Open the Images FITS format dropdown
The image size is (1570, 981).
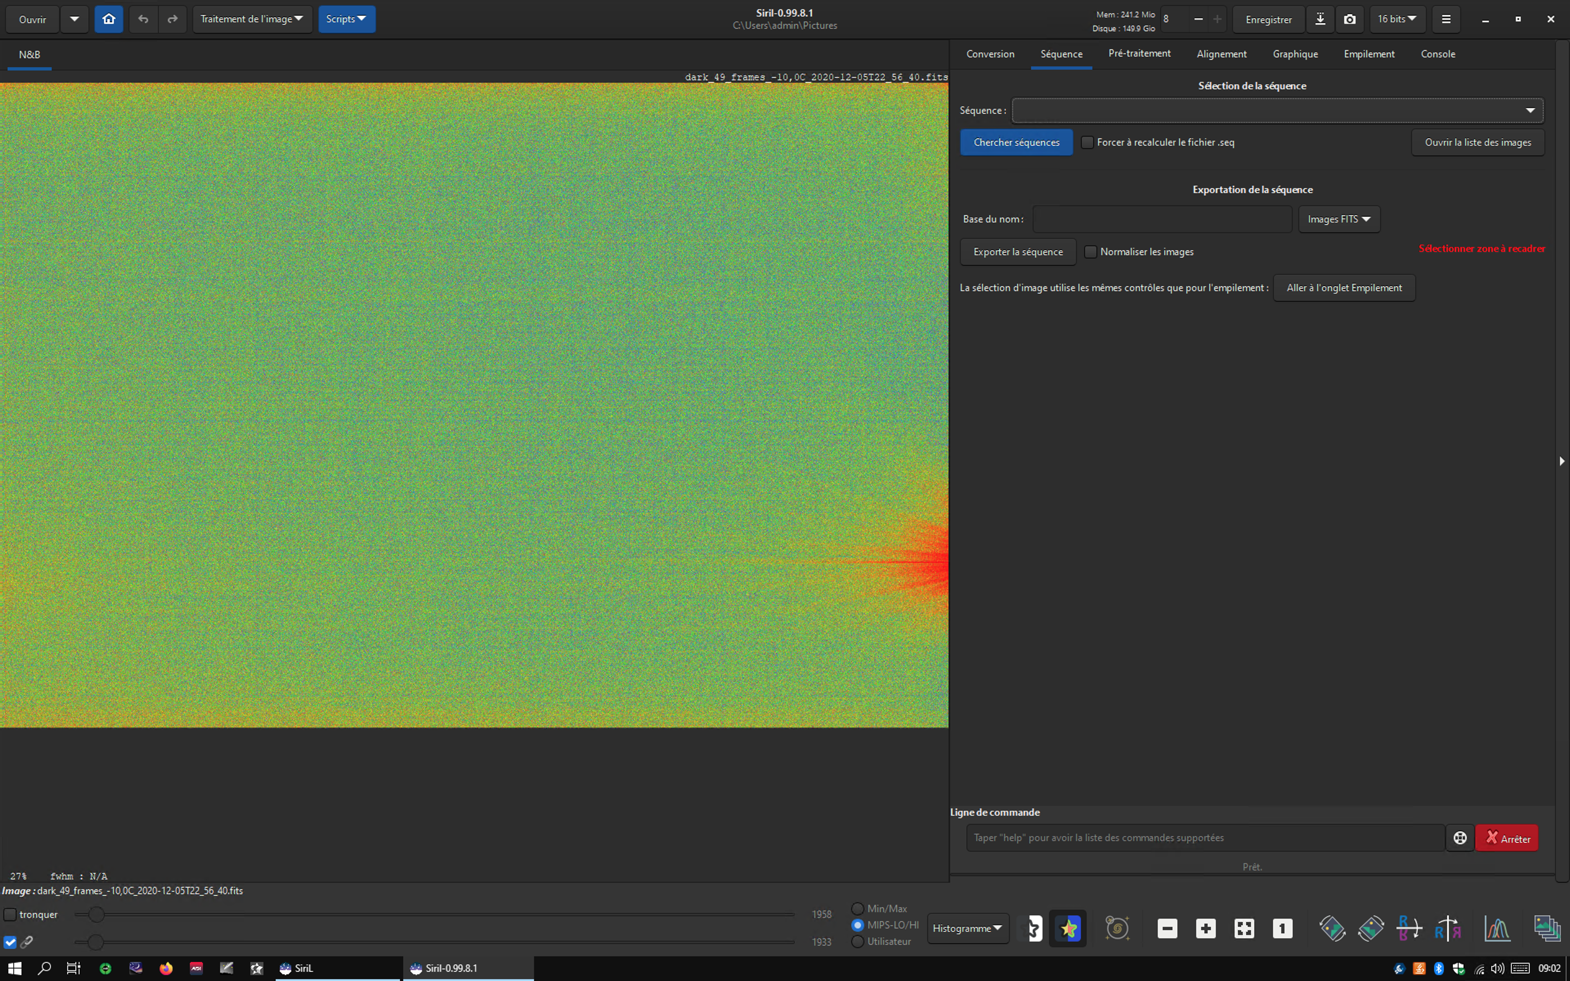(1339, 219)
